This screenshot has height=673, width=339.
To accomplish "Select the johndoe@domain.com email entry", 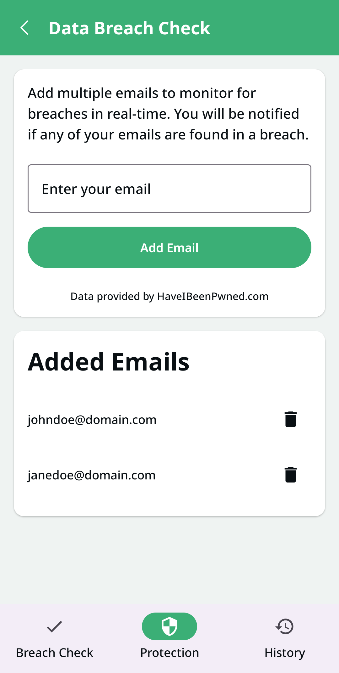I will [92, 420].
